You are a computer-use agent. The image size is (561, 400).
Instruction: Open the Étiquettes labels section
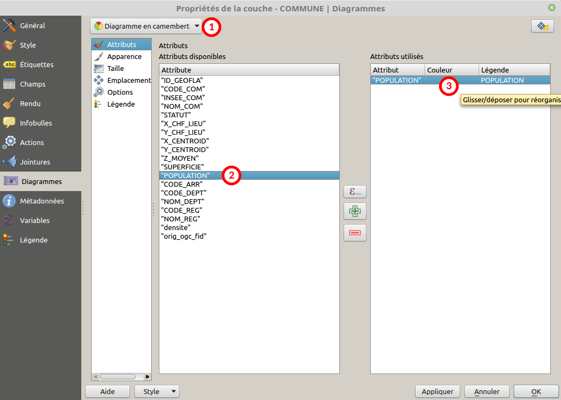point(36,65)
